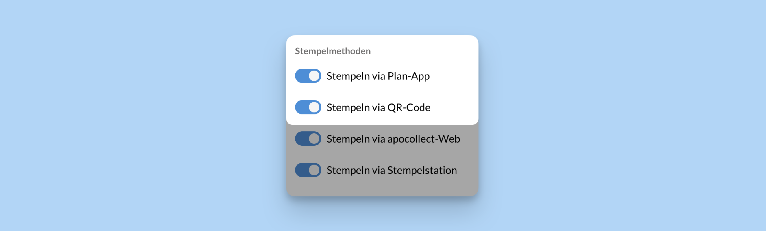Click dark blue track of Stempelstation switch

coord(301,170)
